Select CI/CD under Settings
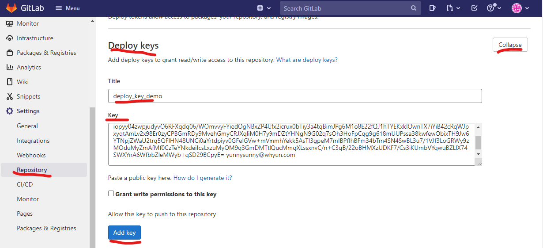 (25, 184)
